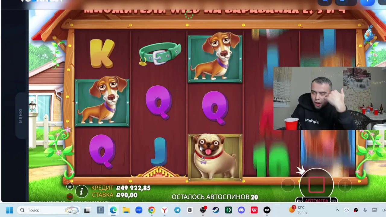Open OBS Studio from the taskbar
Image resolution: width=386 pixels, height=217 pixels.
pyautogui.click(x=203, y=210)
